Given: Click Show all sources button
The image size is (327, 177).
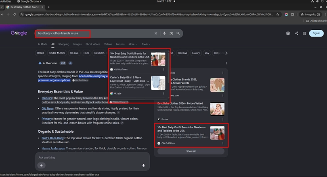Looking at the screenshot, I should (191, 151).
